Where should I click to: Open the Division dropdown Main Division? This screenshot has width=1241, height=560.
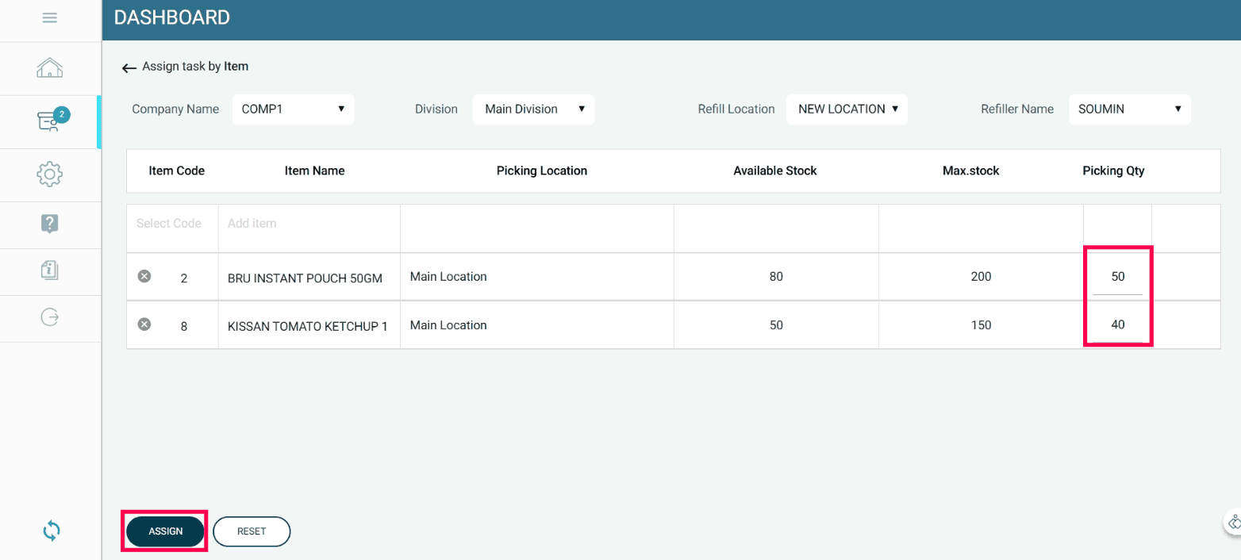point(533,109)
